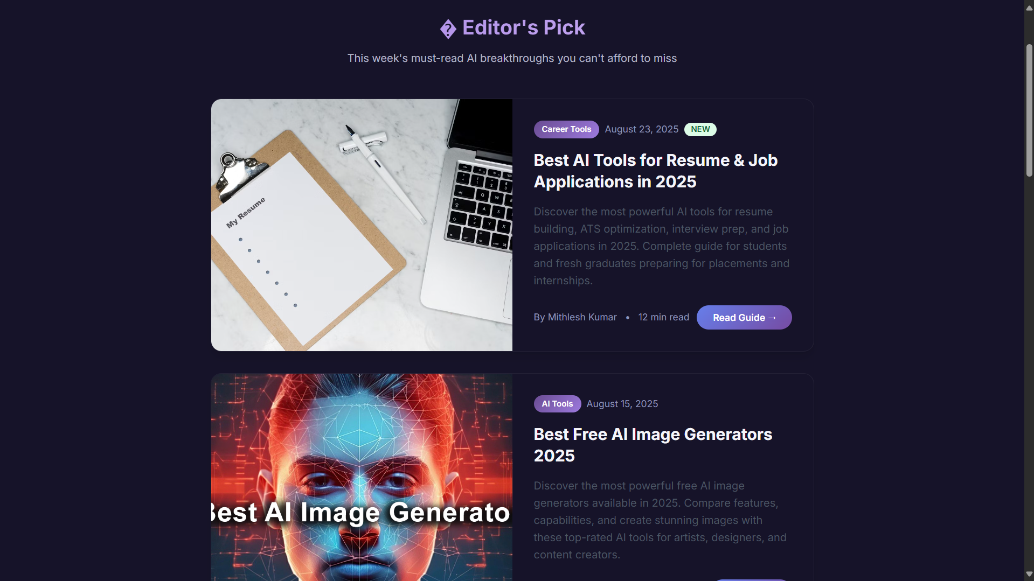Viewport: 1034px width, 581px height.
Task: Click the resume article description paragraph
Action: [662, 246]
